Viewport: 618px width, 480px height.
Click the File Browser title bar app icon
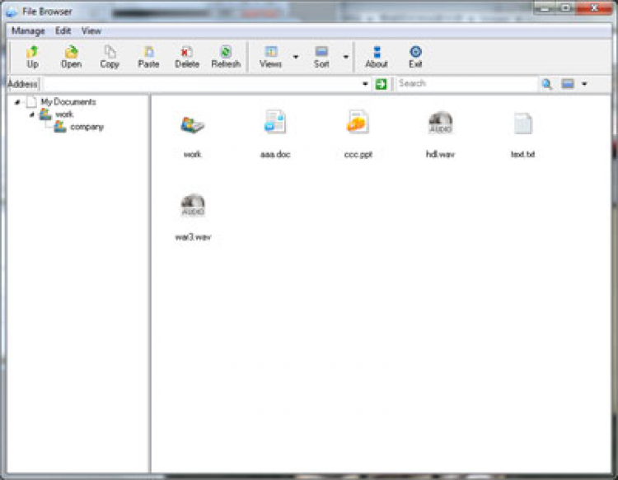[12, 12]
